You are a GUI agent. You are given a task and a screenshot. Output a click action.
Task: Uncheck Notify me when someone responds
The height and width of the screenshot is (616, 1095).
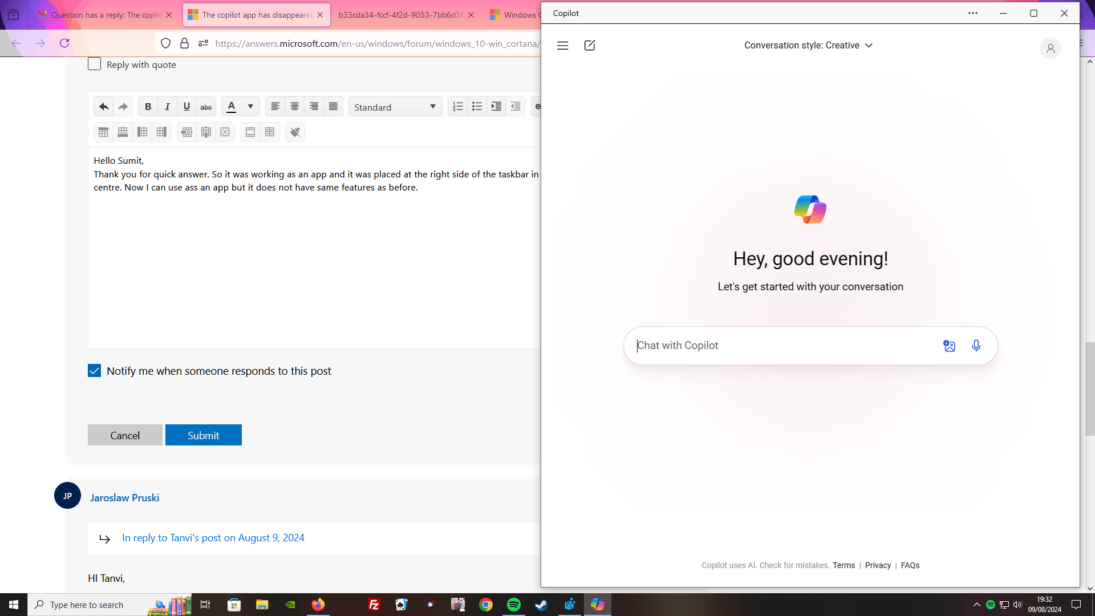[95, 371]
